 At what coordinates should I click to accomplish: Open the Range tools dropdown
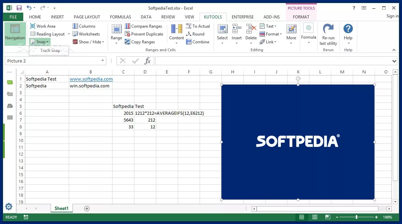116,34
